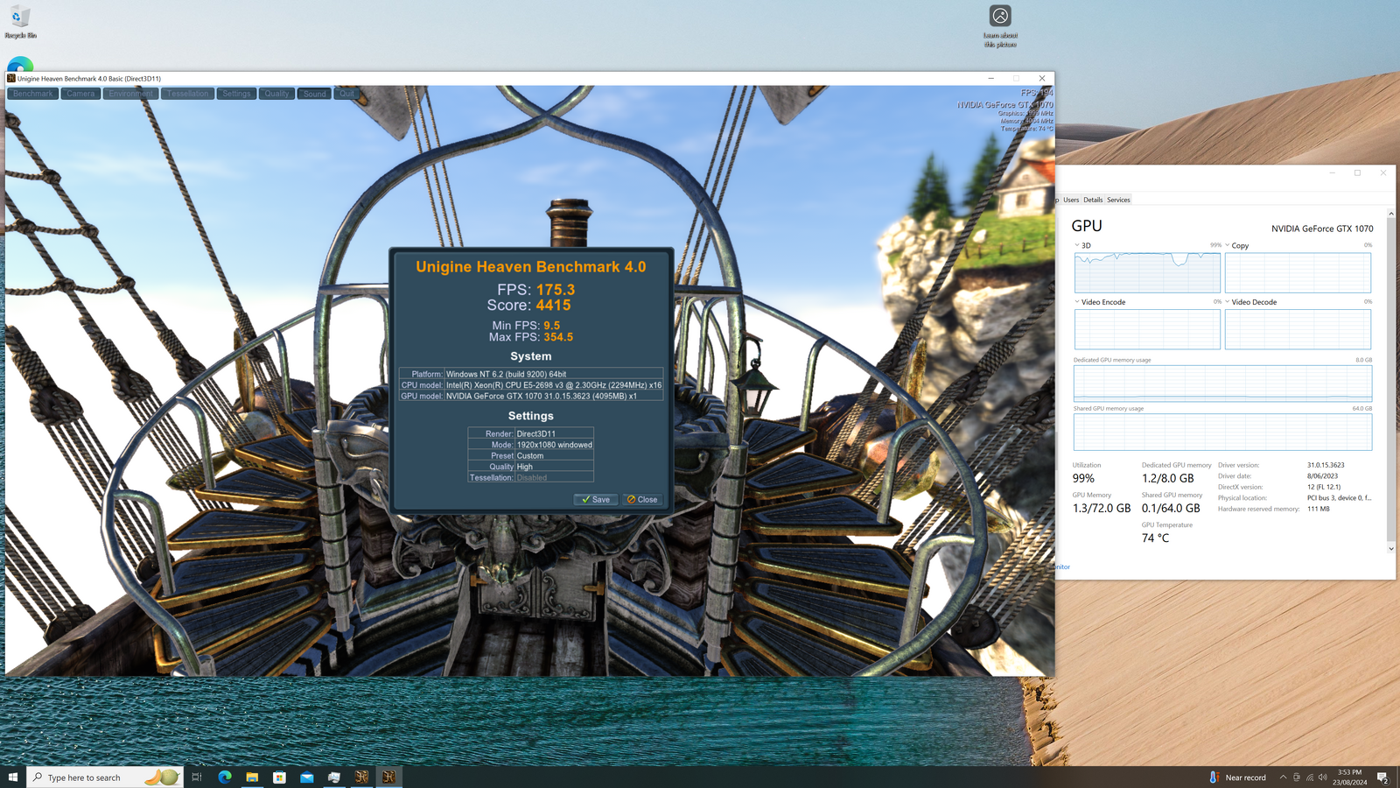Switch to the Details tab in Task Manager

point(1093,200)
